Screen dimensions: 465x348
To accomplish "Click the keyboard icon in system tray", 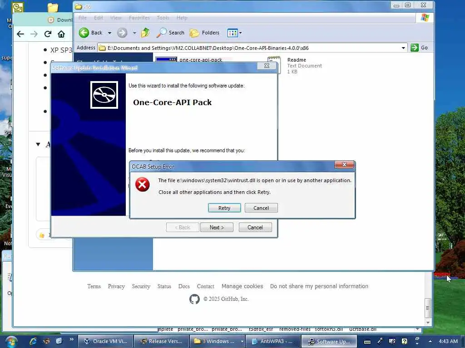I will pyautogui.click(x=367, y=342).
